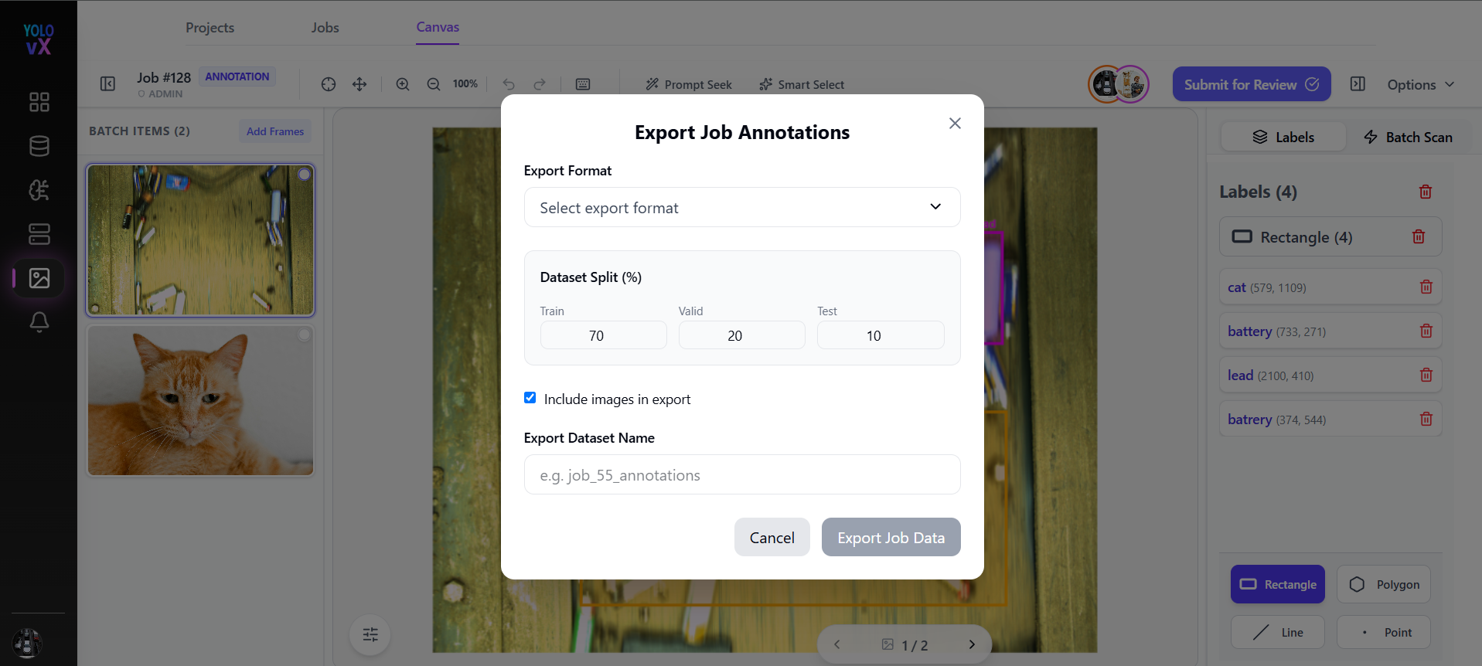1482x666 pixels.
Task: Toggle selection circle on cat thumbnail
Action: click(305, 335)
